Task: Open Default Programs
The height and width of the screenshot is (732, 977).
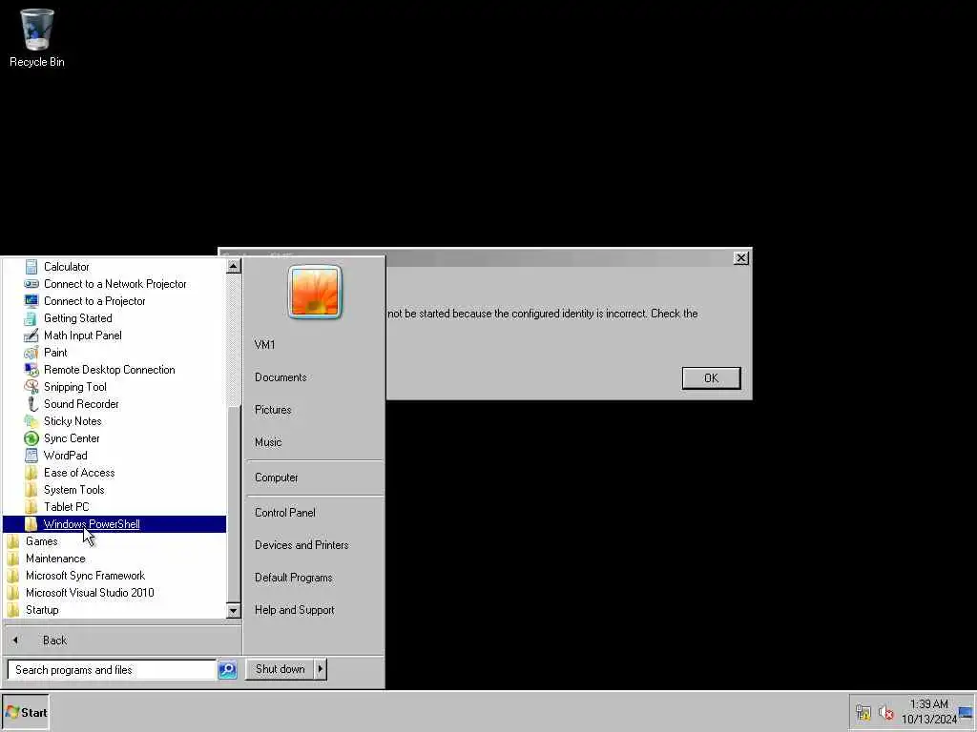Action: (x=294, y=578)
